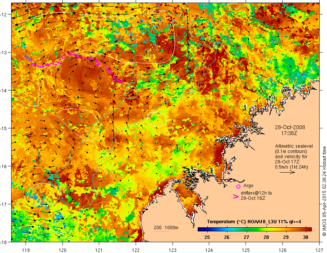Click the 'and velocity for' text line
Screen dimensions: 327x253
[291, 157]
